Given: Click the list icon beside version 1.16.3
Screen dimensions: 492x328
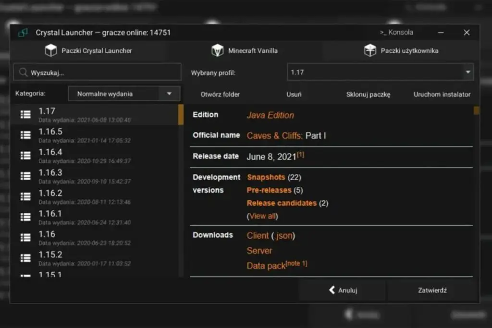Looking at the screenshot, I should click(x=25, y=176).
